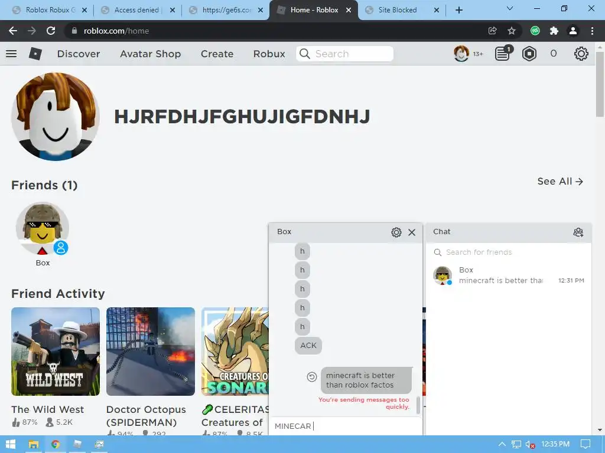
Task: Open the settings gear in Roblox navbar
Action: [x=581, y=54]
